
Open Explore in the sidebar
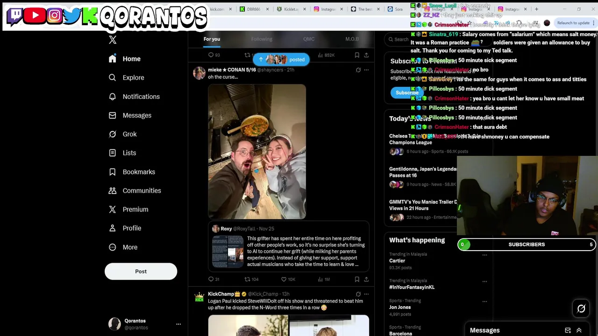[x=127, y=77]
